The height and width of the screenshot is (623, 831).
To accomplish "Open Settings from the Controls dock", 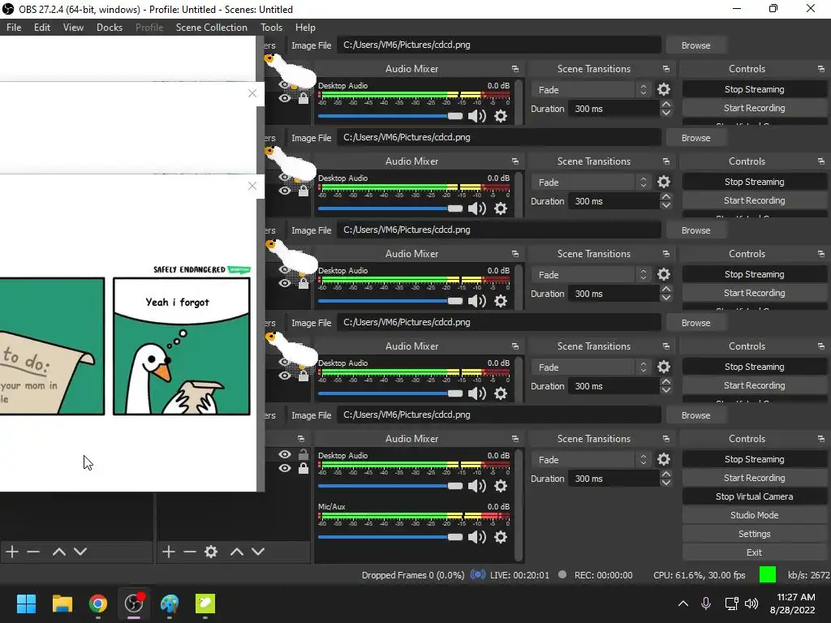I will click(x=754, y=534).
